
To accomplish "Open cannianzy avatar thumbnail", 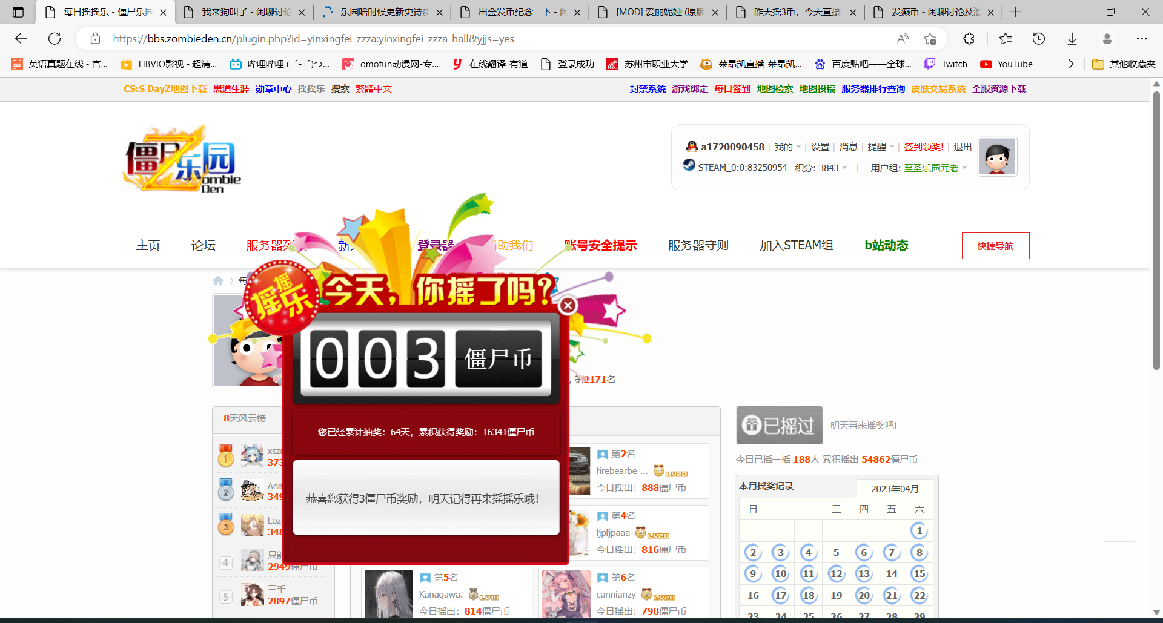I will (x=566, y=595).
